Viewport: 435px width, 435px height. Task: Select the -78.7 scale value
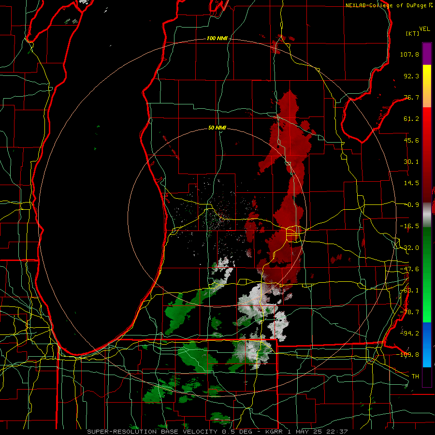[x=409, y=312]
